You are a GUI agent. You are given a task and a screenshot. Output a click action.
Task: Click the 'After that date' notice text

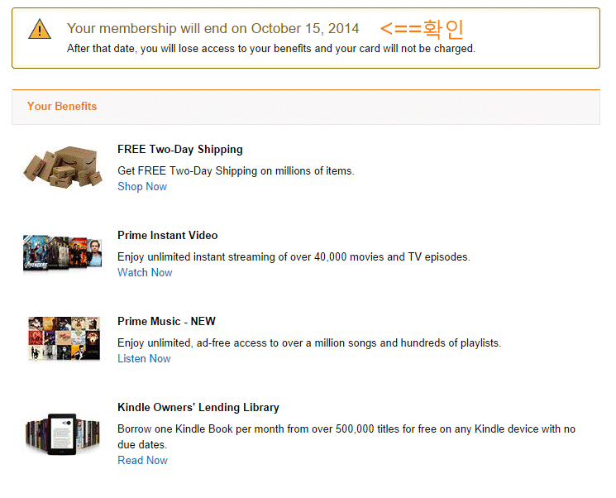pos(271,49)
